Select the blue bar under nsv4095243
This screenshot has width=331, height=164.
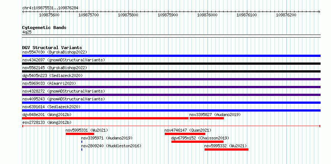[x=171, y=103]
